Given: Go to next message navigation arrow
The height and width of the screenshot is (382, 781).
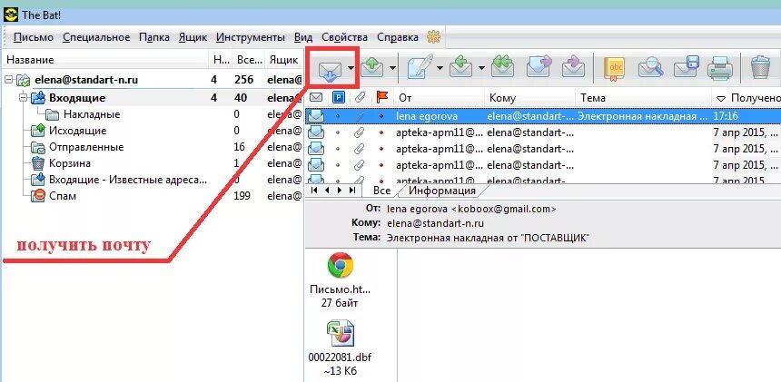Looking at the screenshot, I should [340, 190].
